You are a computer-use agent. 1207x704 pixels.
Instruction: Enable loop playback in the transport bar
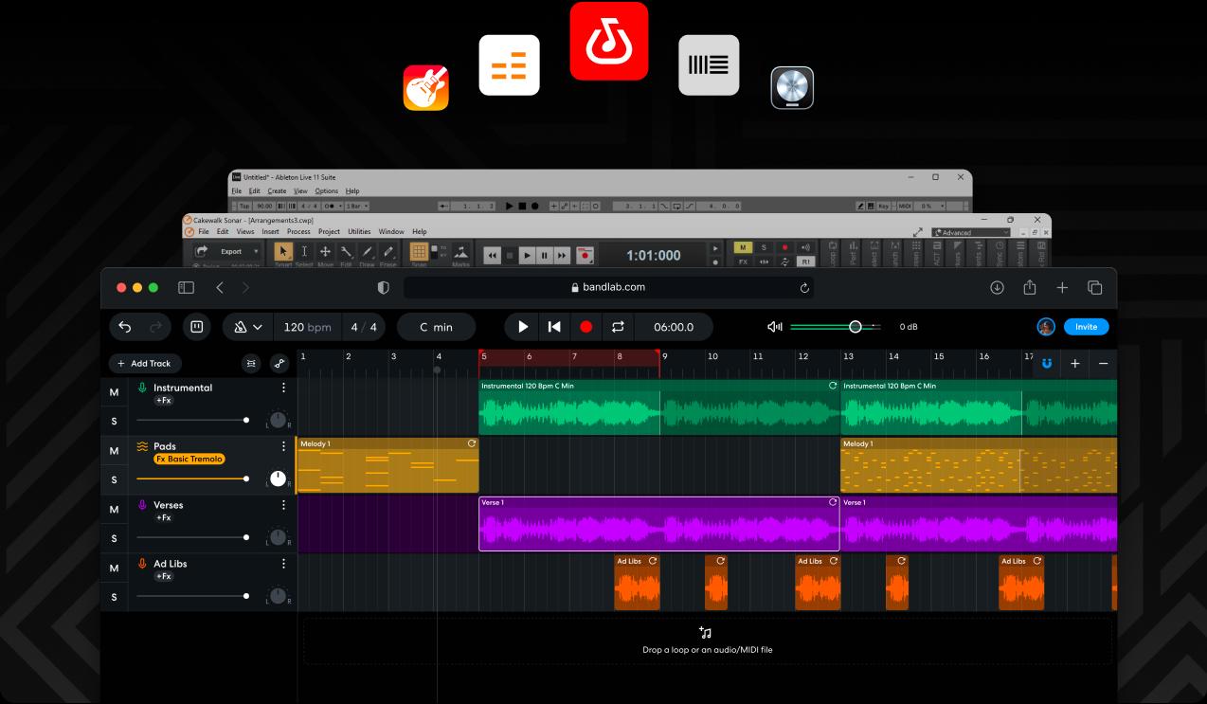click(618, 326)
